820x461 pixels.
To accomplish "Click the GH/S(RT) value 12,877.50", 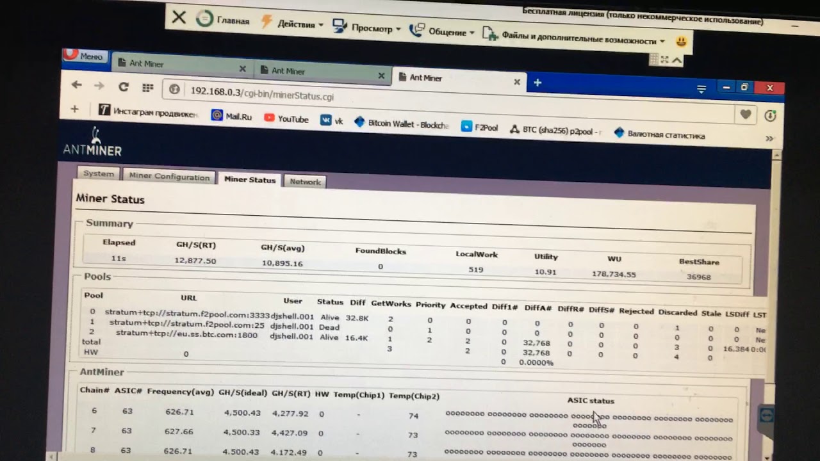I will (195, 261).
